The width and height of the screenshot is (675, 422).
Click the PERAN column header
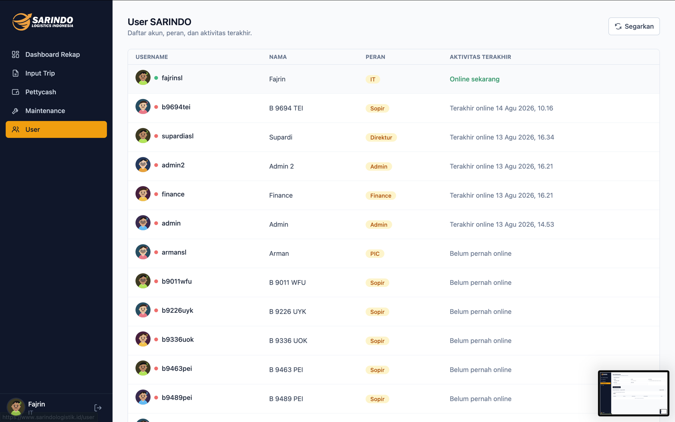pos(375,57)
